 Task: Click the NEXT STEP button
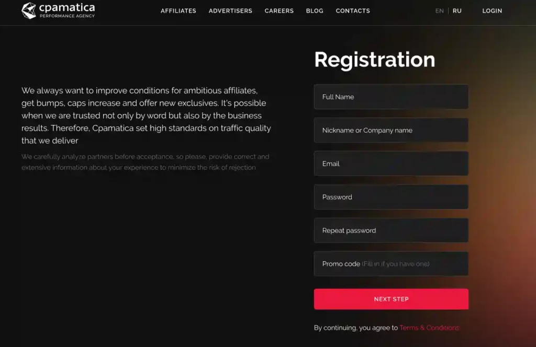(391, 299)
